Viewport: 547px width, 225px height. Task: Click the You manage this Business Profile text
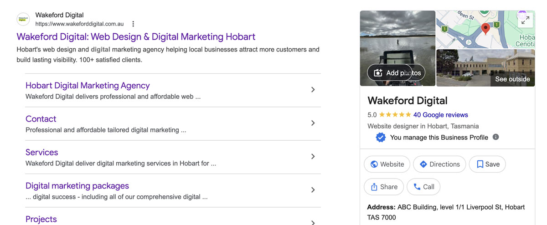439,138
